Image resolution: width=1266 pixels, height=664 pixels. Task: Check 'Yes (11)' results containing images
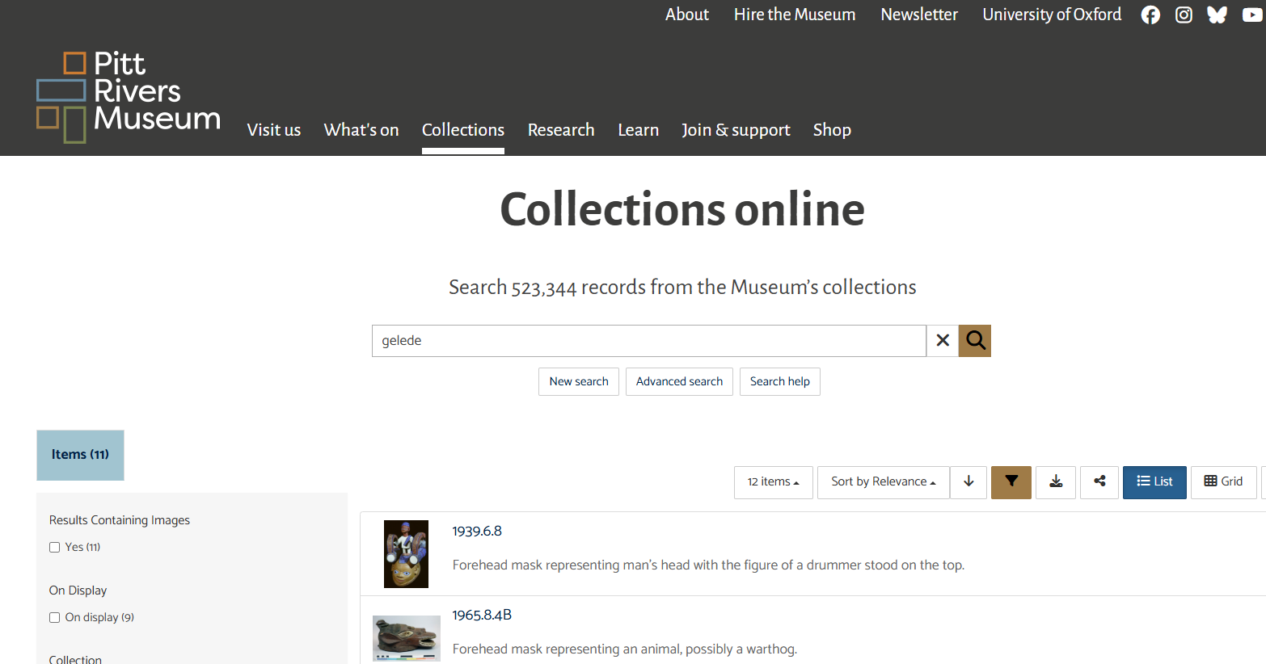[x=55, y=548]
